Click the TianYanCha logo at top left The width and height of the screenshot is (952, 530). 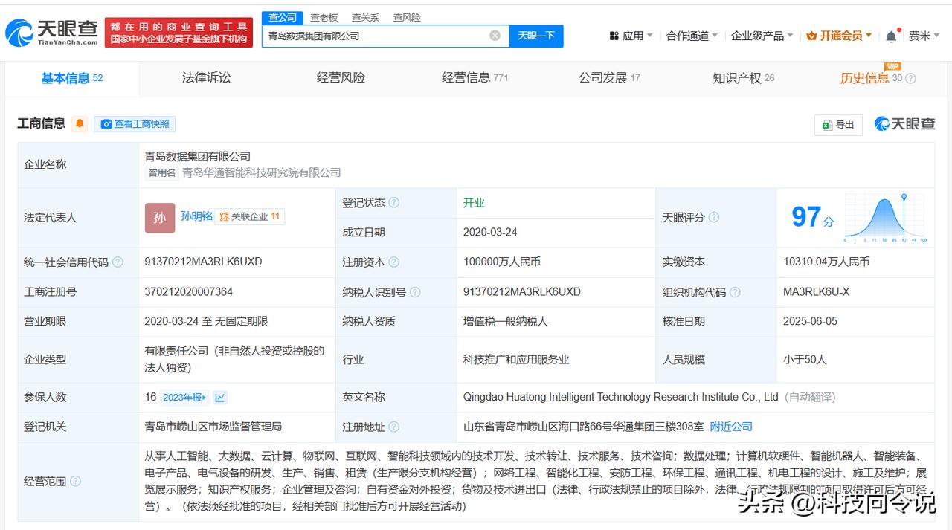pos(52,32)
